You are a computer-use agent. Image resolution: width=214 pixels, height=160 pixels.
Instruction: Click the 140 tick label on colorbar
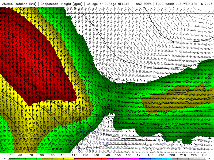(x=107, y=155)
